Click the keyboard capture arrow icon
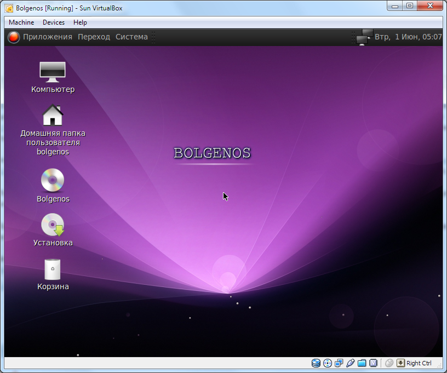Screen dimensions: 447x373 400,363
